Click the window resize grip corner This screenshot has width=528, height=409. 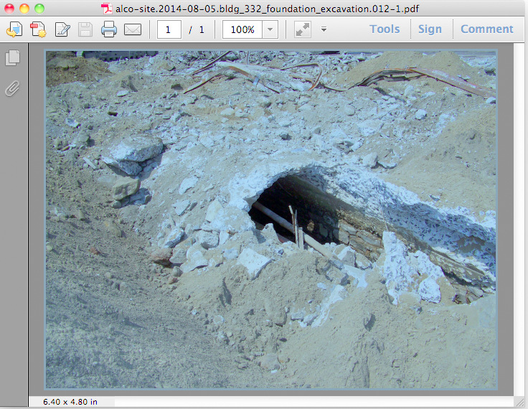coord(521,402)
